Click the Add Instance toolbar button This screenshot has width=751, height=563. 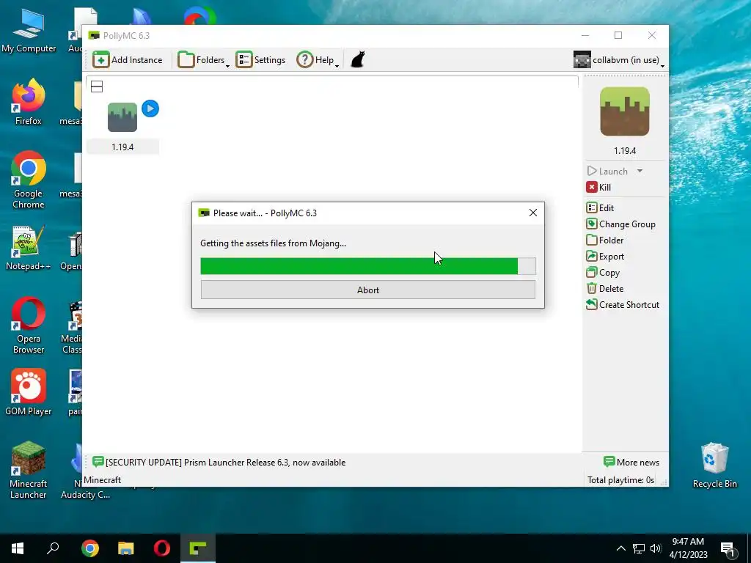[128, 60]
